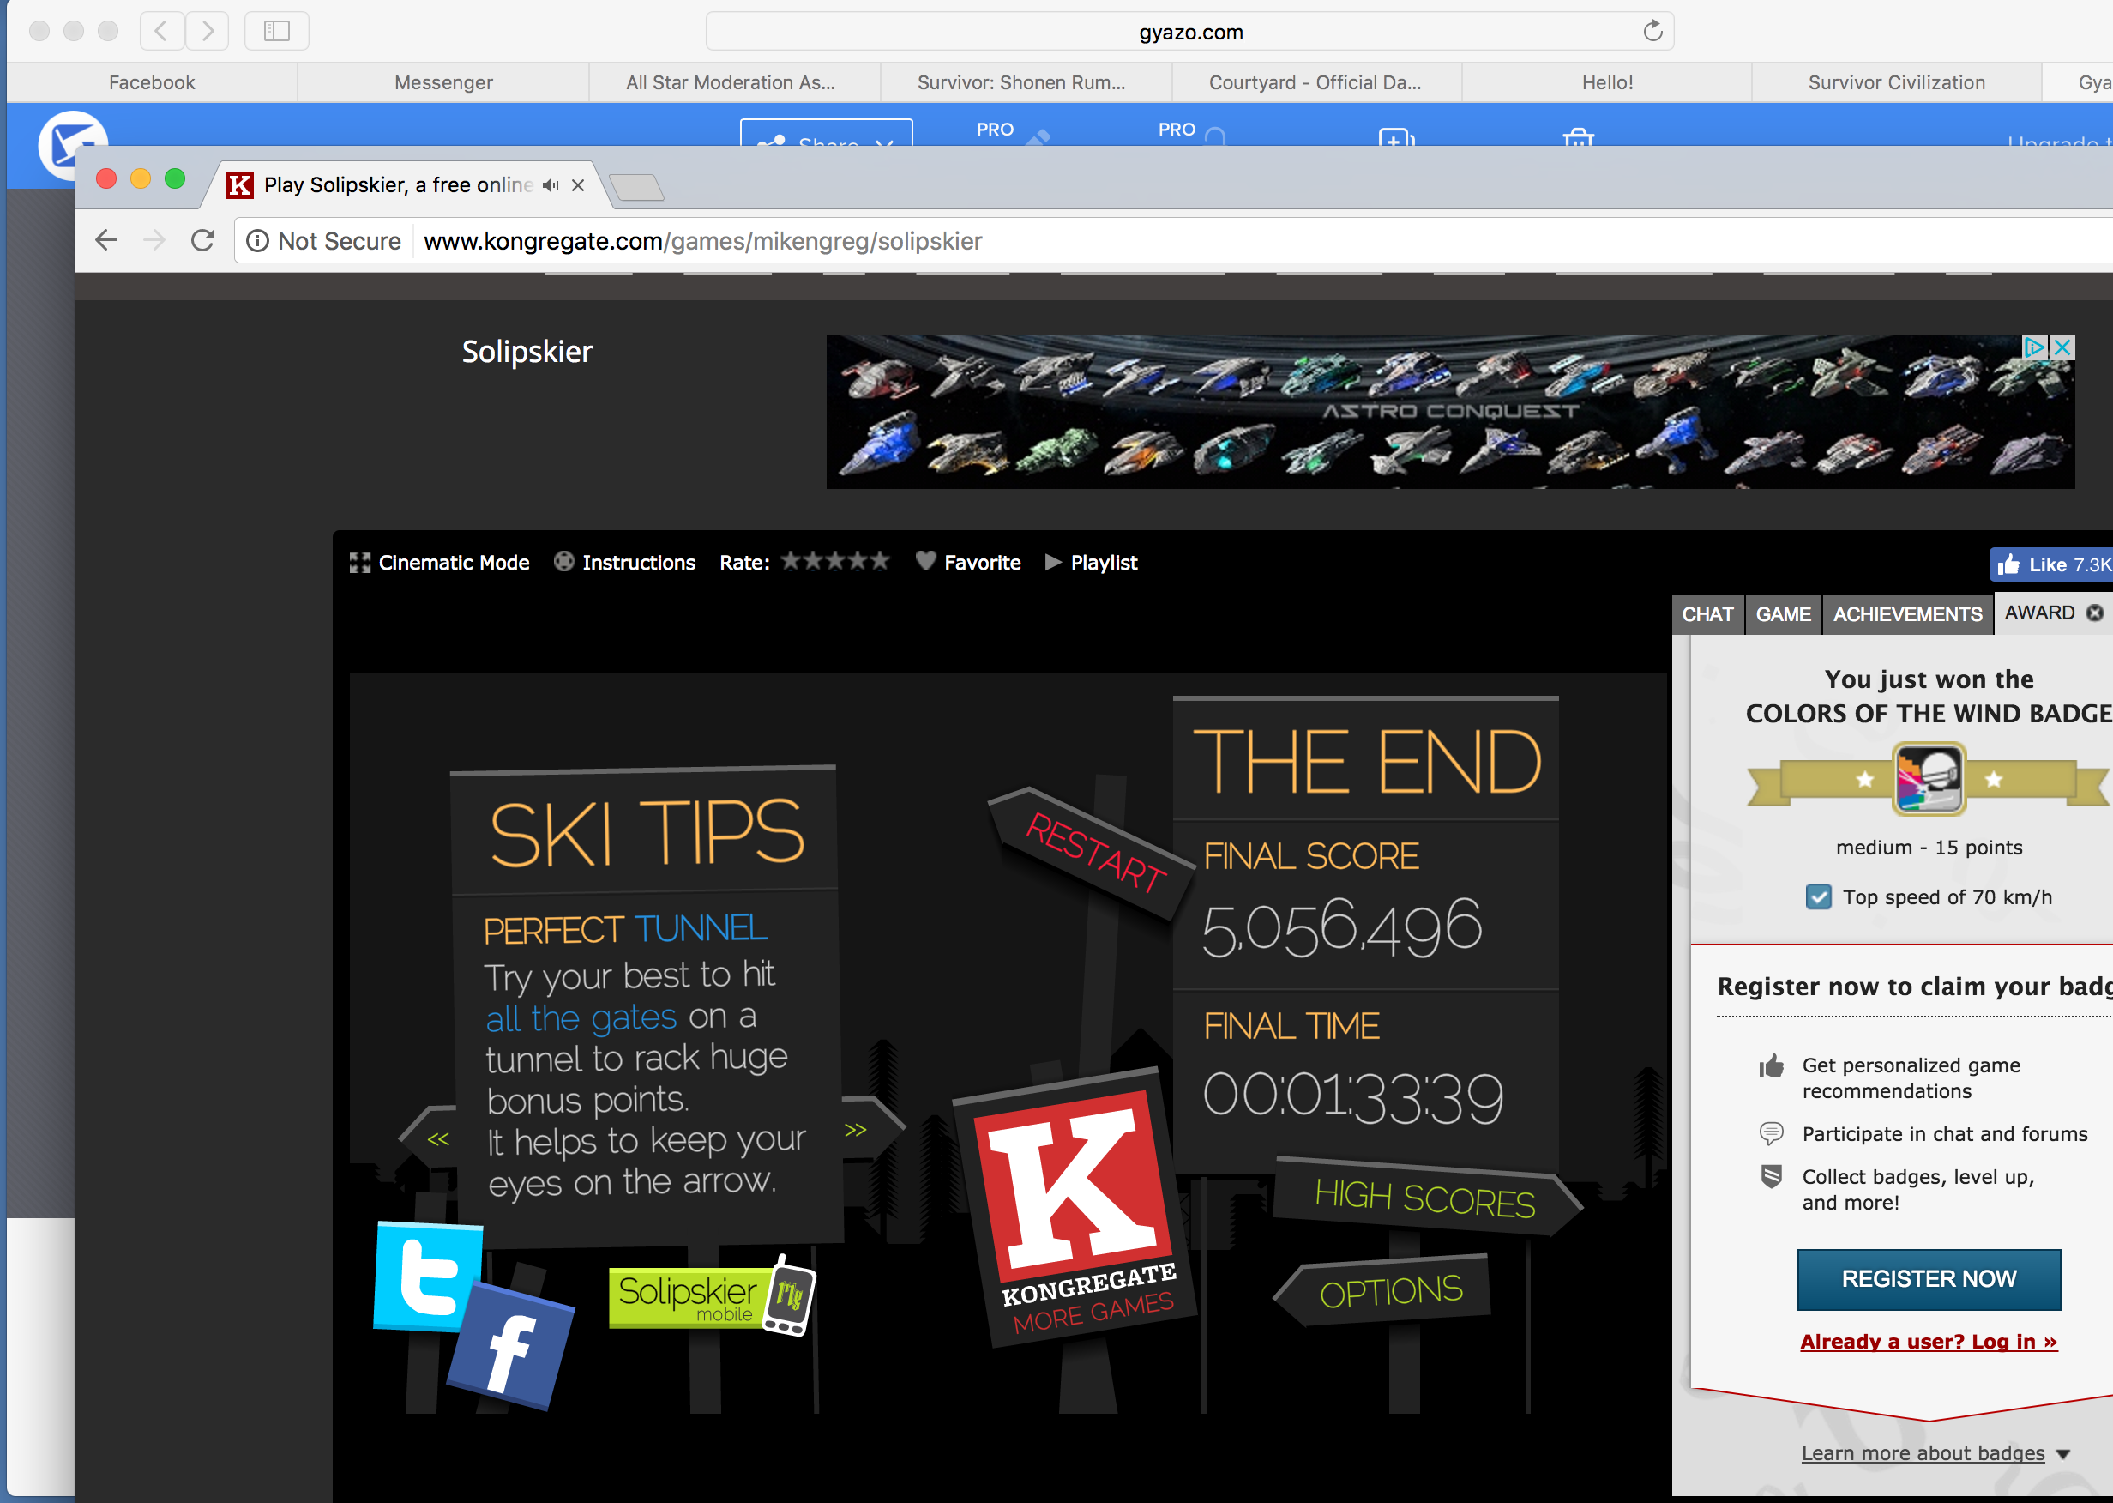Click the Facebook share icon
The image size is (2113, 1503).
[x=511, y=1347]
